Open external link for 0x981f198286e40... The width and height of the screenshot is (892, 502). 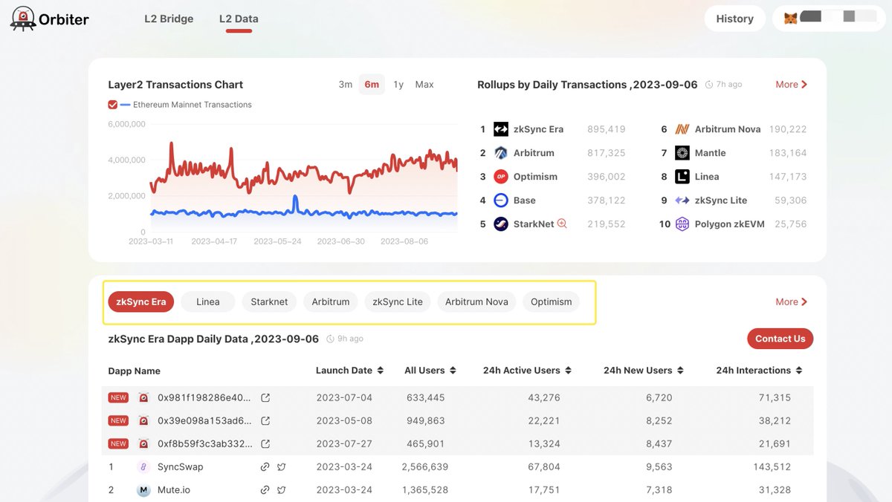pyautogui.click(x=265, y=397)
